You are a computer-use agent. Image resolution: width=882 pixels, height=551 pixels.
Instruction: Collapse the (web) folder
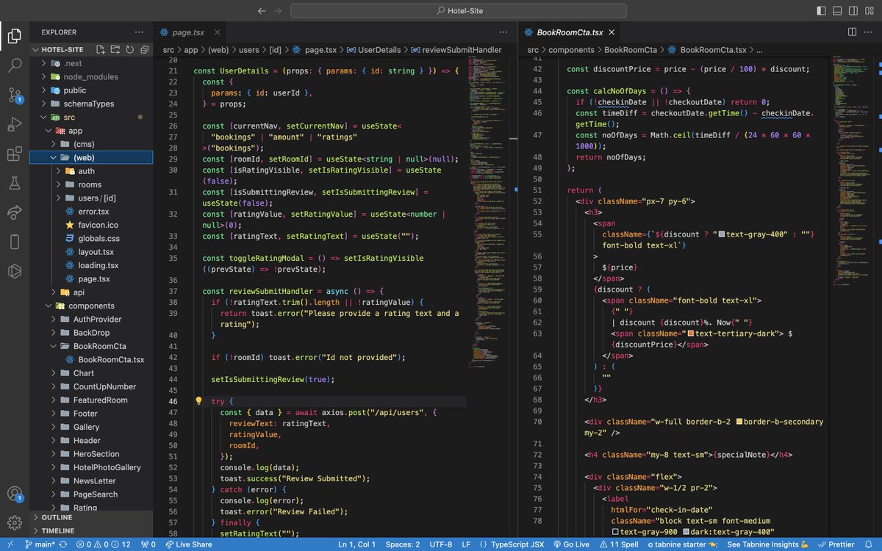[92, 157]
